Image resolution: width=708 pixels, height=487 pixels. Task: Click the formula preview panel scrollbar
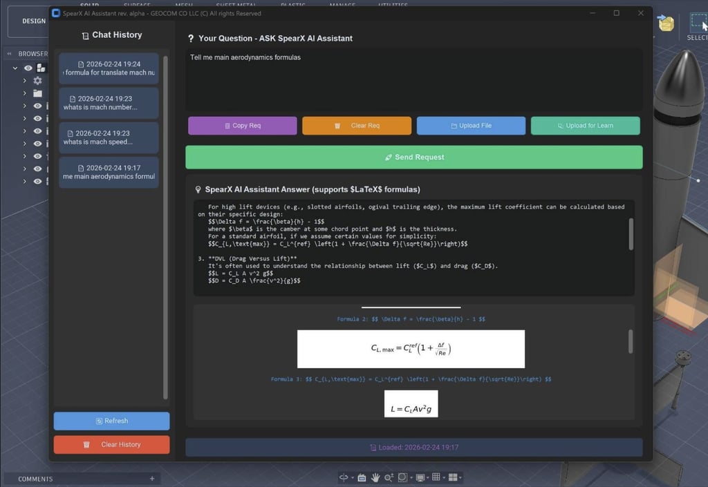pos(631,341)
